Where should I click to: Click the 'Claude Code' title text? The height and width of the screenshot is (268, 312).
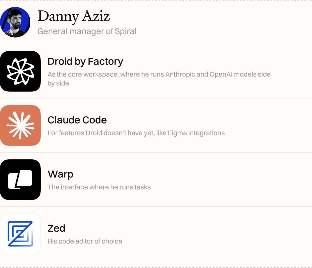[x=77, y=120]
